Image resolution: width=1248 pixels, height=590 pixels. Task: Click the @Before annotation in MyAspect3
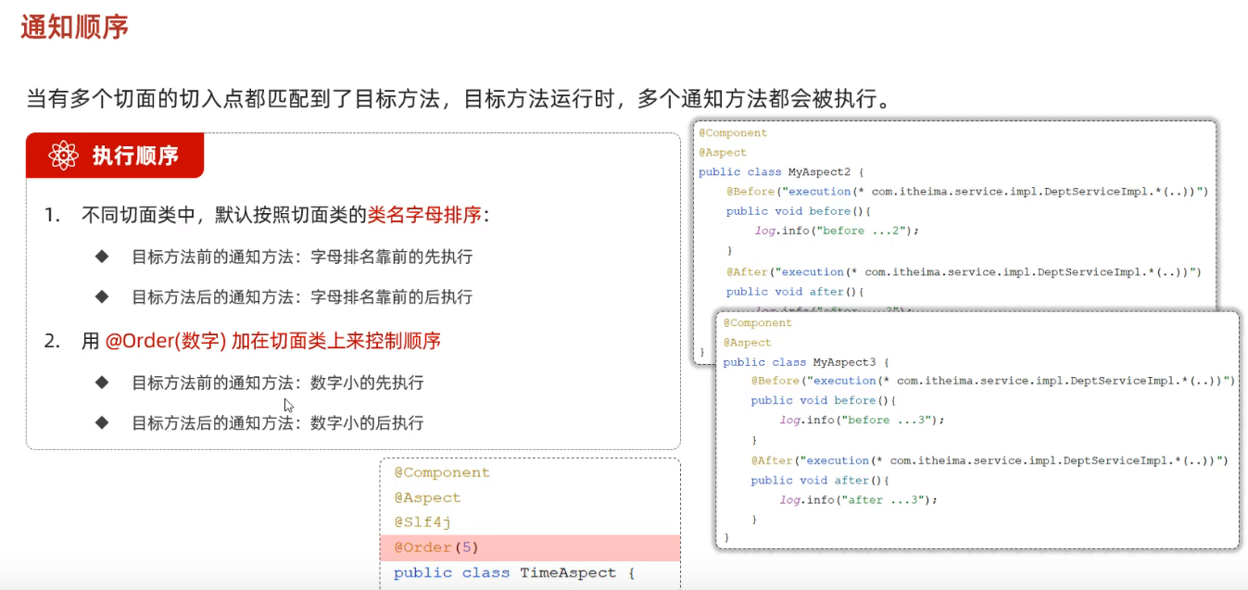(x=992, y=381)
